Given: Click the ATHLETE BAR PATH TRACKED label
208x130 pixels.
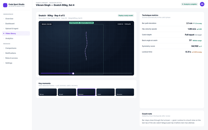Looking at the screenshot, I should (82, 23).
